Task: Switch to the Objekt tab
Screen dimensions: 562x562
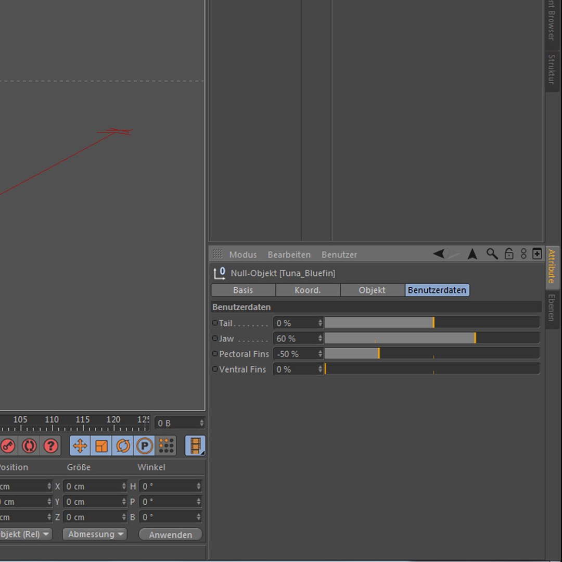Action: tap(373, 290)
